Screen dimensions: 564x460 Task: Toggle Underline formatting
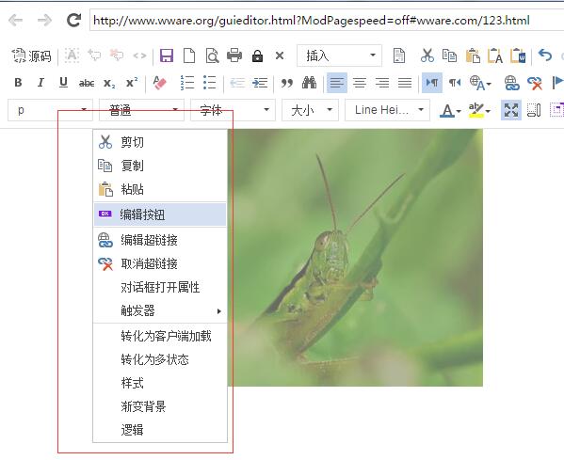click(x=63, y=83)
